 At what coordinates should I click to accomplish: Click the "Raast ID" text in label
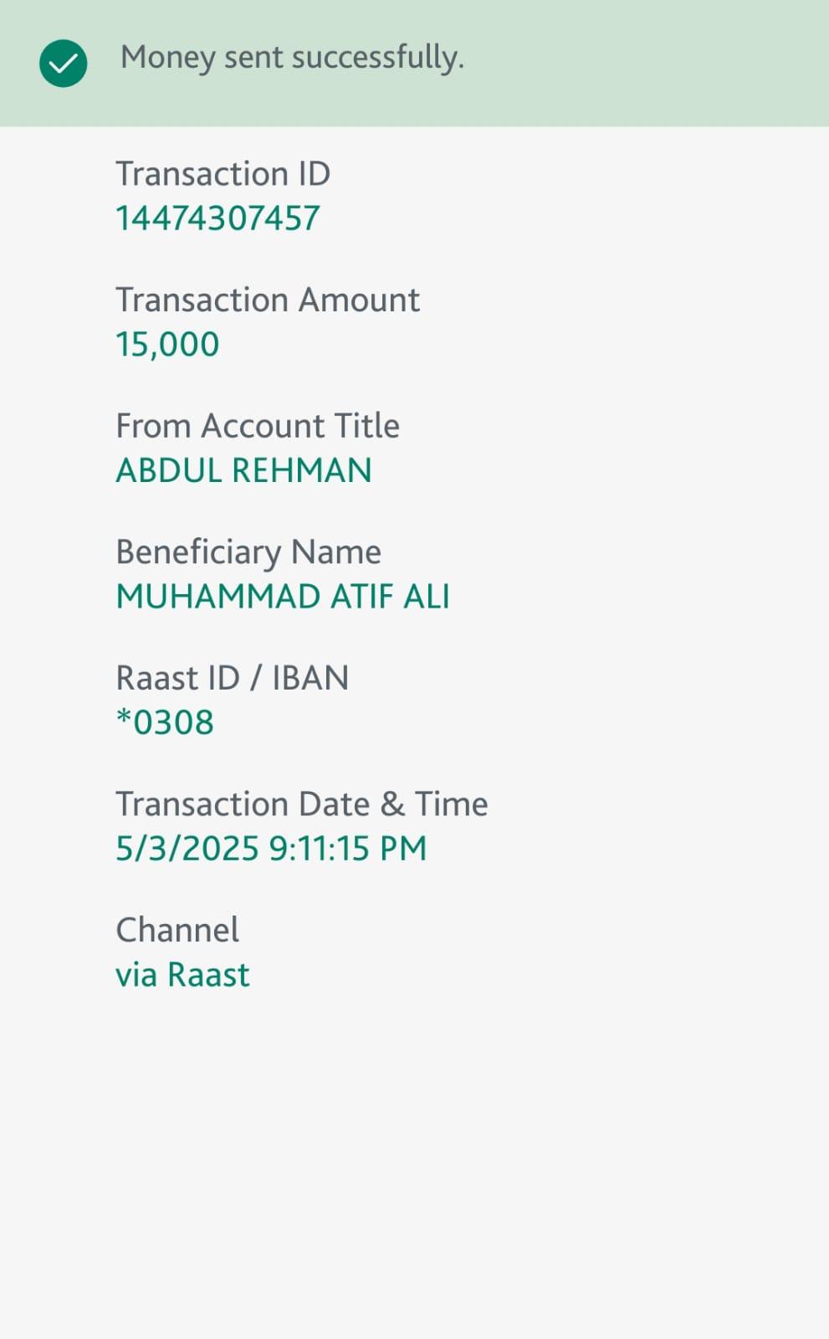(x=177, y=678)
